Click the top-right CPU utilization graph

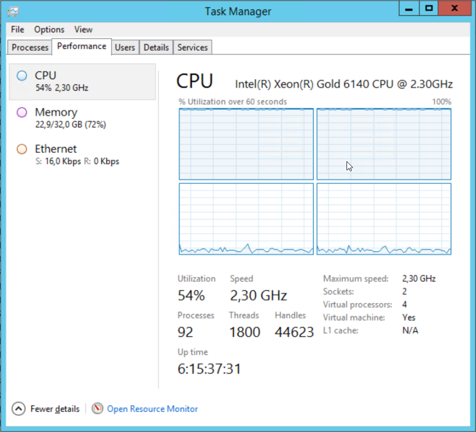coord(384,144)
